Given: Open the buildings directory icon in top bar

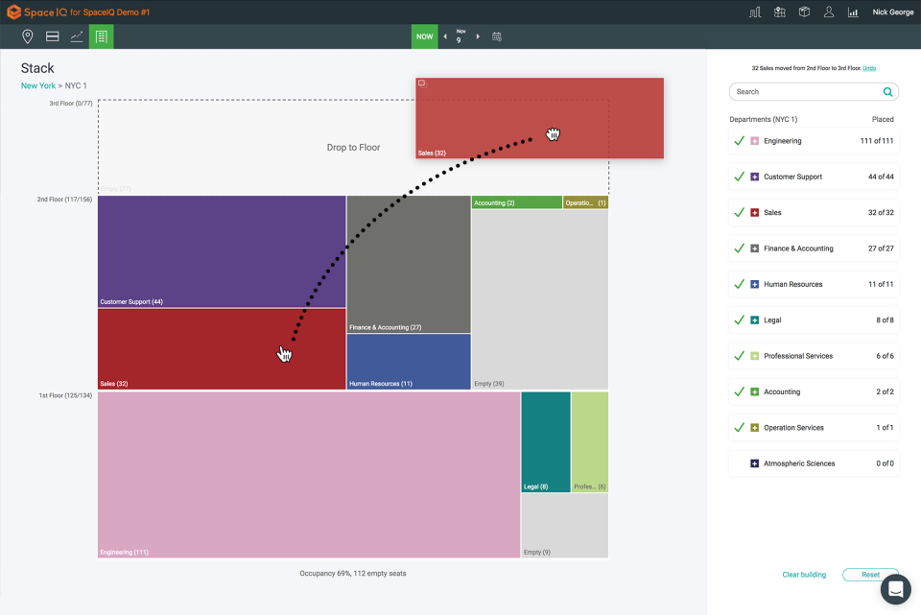Looking at the screenshot, I should [779, 12].
